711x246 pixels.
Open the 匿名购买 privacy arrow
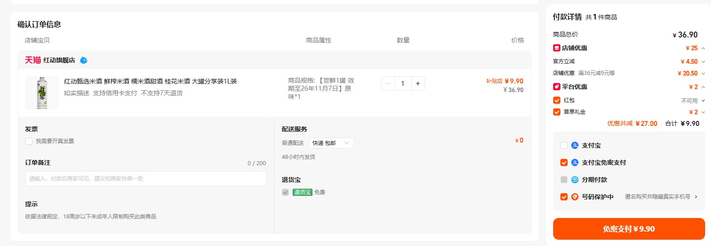coord(696,197)
